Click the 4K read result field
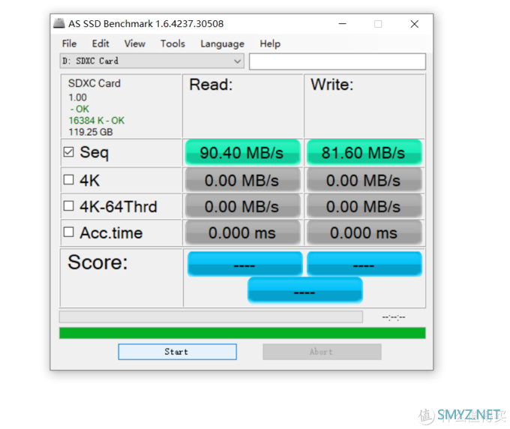510x429 pixels. tap(243, 180)
